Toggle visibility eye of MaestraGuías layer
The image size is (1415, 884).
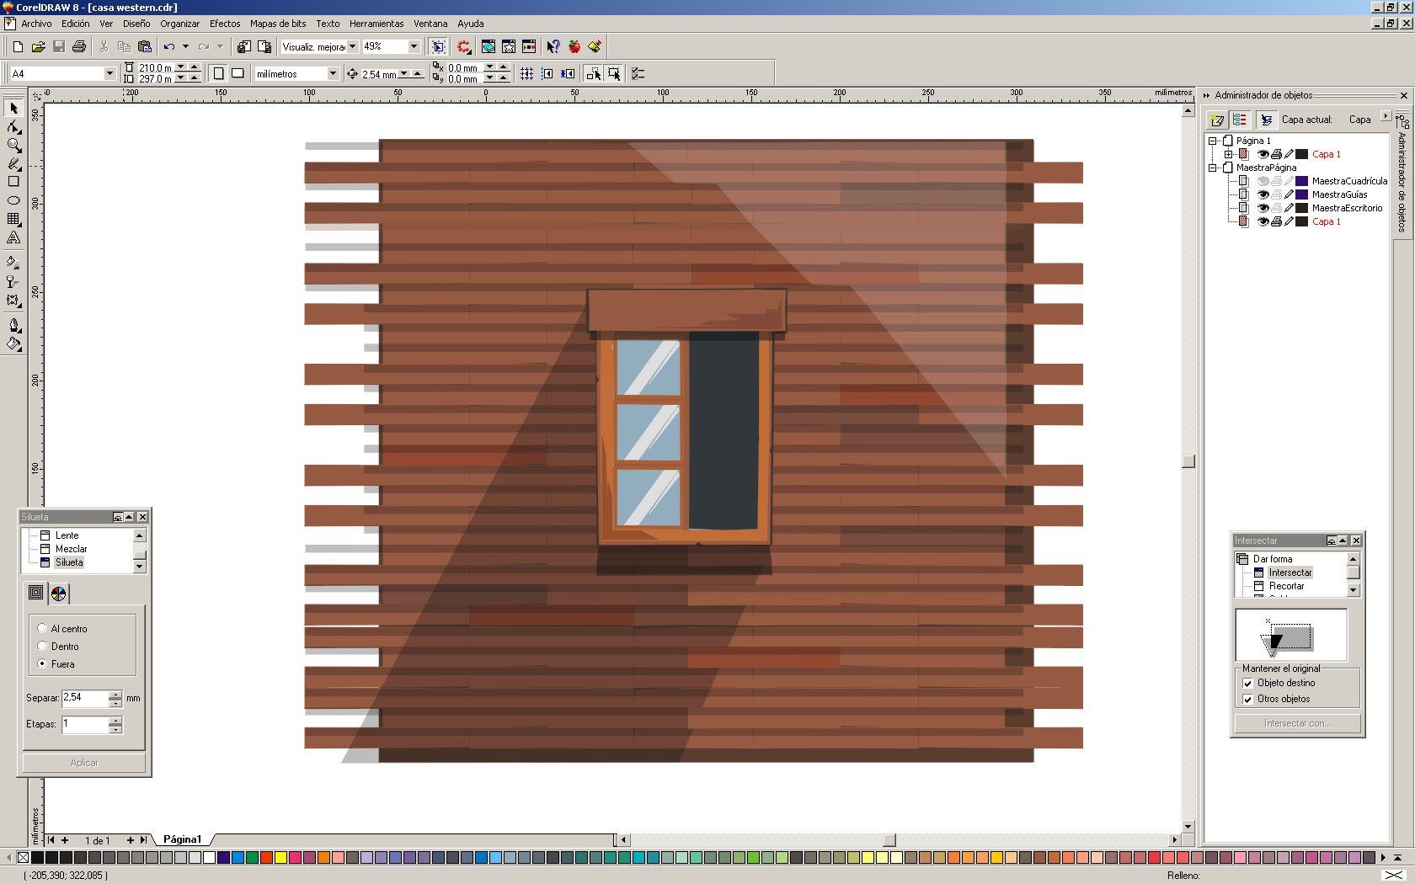tap(1263, 194)
